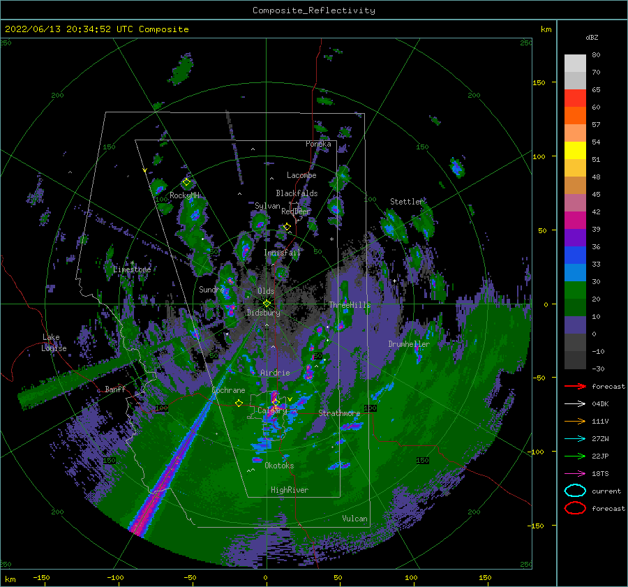Click the yellow diamond marker at Olds
The width and height of the screenshot is (628, 587).
(x=267, y=304)
